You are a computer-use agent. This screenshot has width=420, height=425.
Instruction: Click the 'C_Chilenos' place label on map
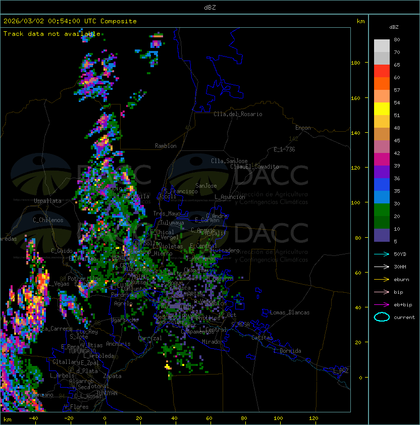48,220
